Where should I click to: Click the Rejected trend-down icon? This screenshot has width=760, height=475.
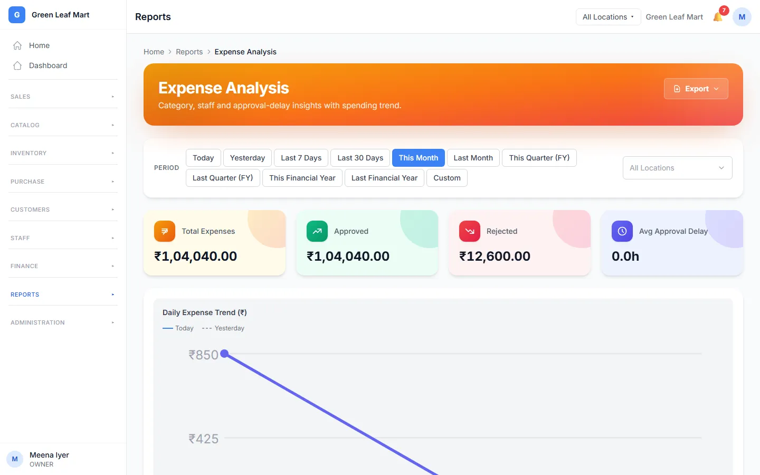[470, 231]
